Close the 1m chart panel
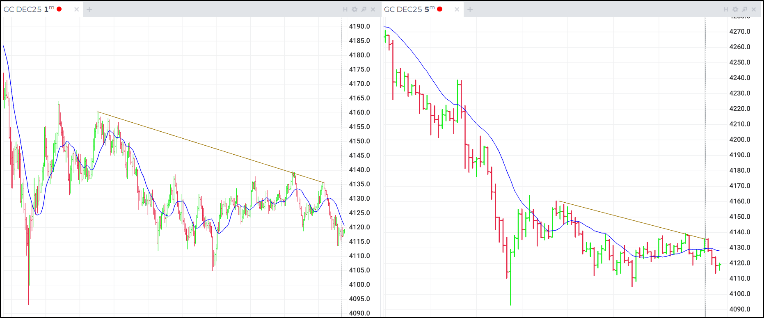764x318 pixels. click(x=373, y=9)
